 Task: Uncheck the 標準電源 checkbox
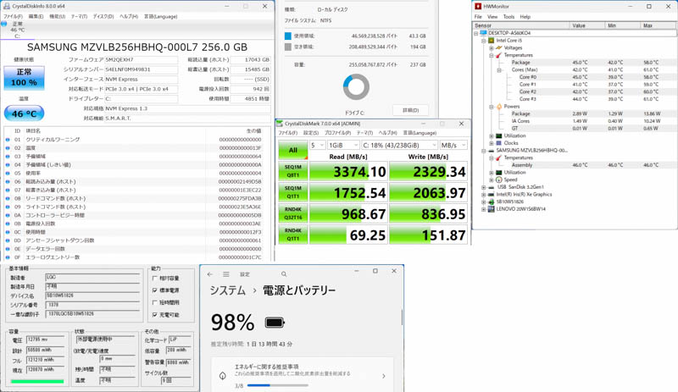pos(155,290)
